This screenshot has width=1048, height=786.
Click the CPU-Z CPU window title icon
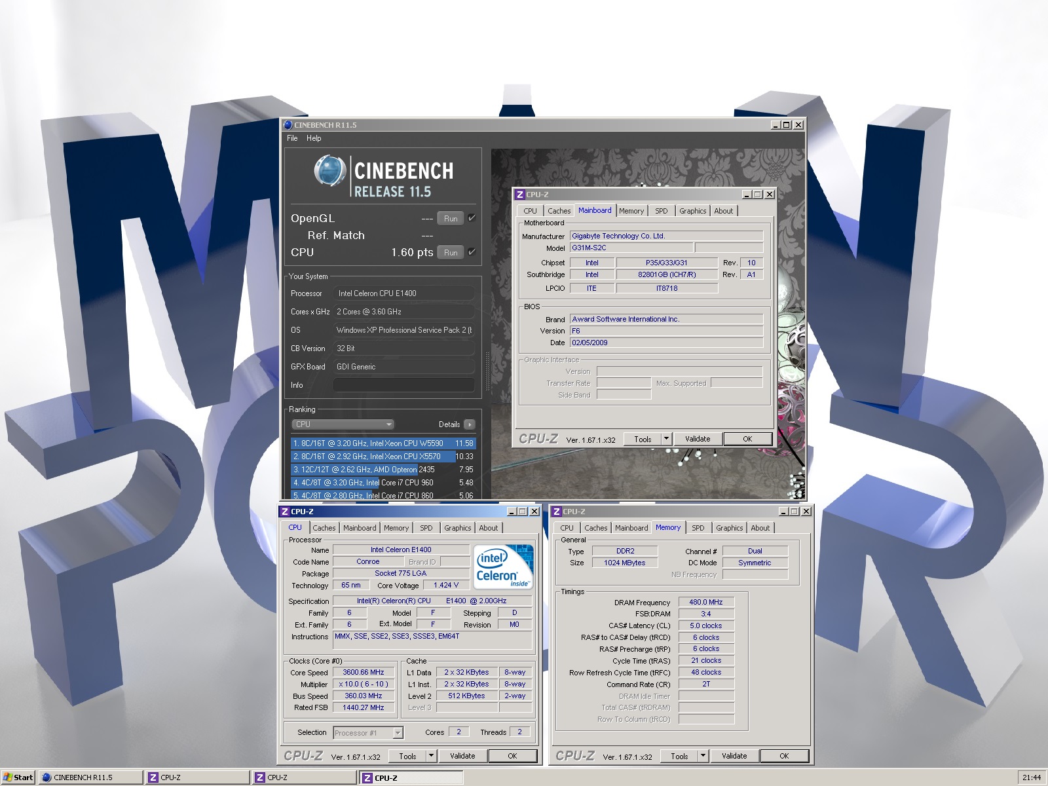pyautogui.click(x=284, y=512)
